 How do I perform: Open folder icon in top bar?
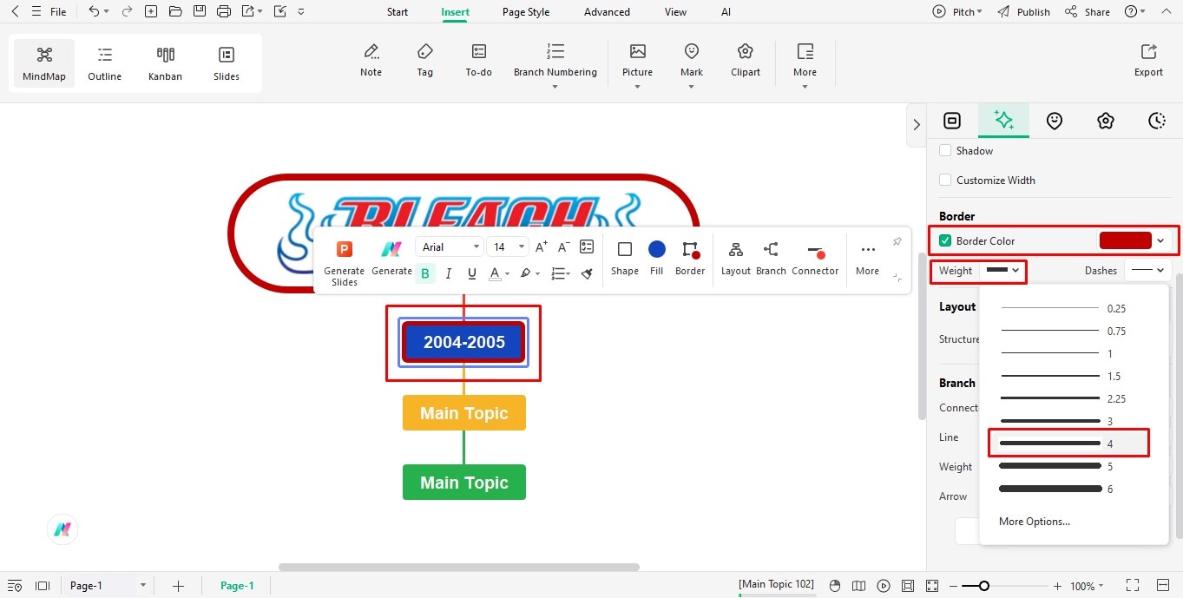click(175, 11)
